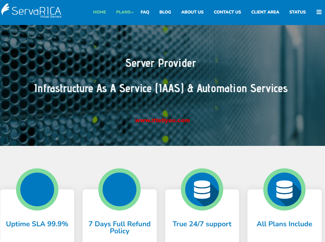The height and width of the screenshot is (242, 325).
Task: Click the ABOUT US navigation entry
Action: (192, 12)
